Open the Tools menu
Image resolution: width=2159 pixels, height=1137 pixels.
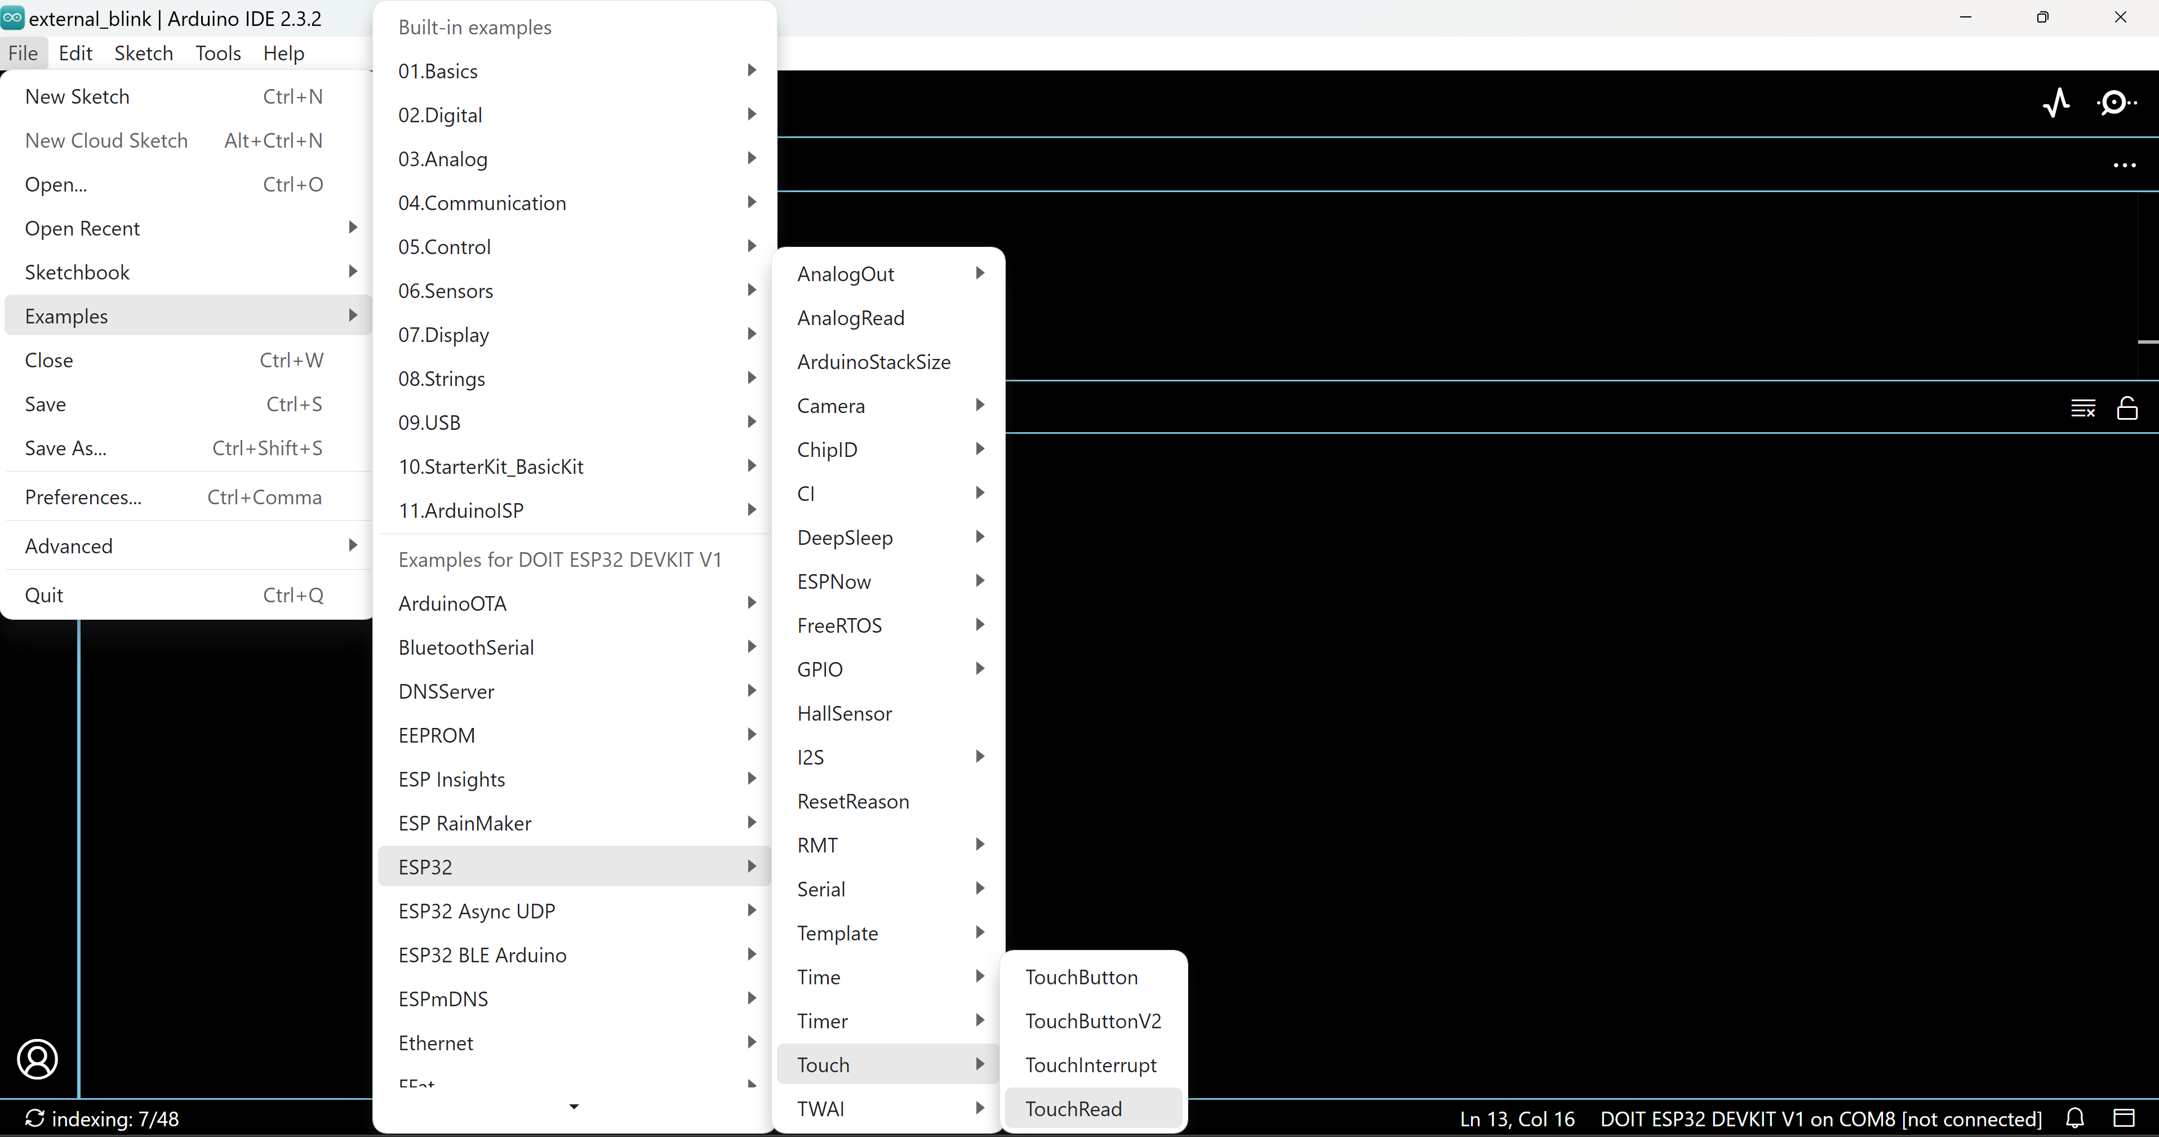pos(218,53)
